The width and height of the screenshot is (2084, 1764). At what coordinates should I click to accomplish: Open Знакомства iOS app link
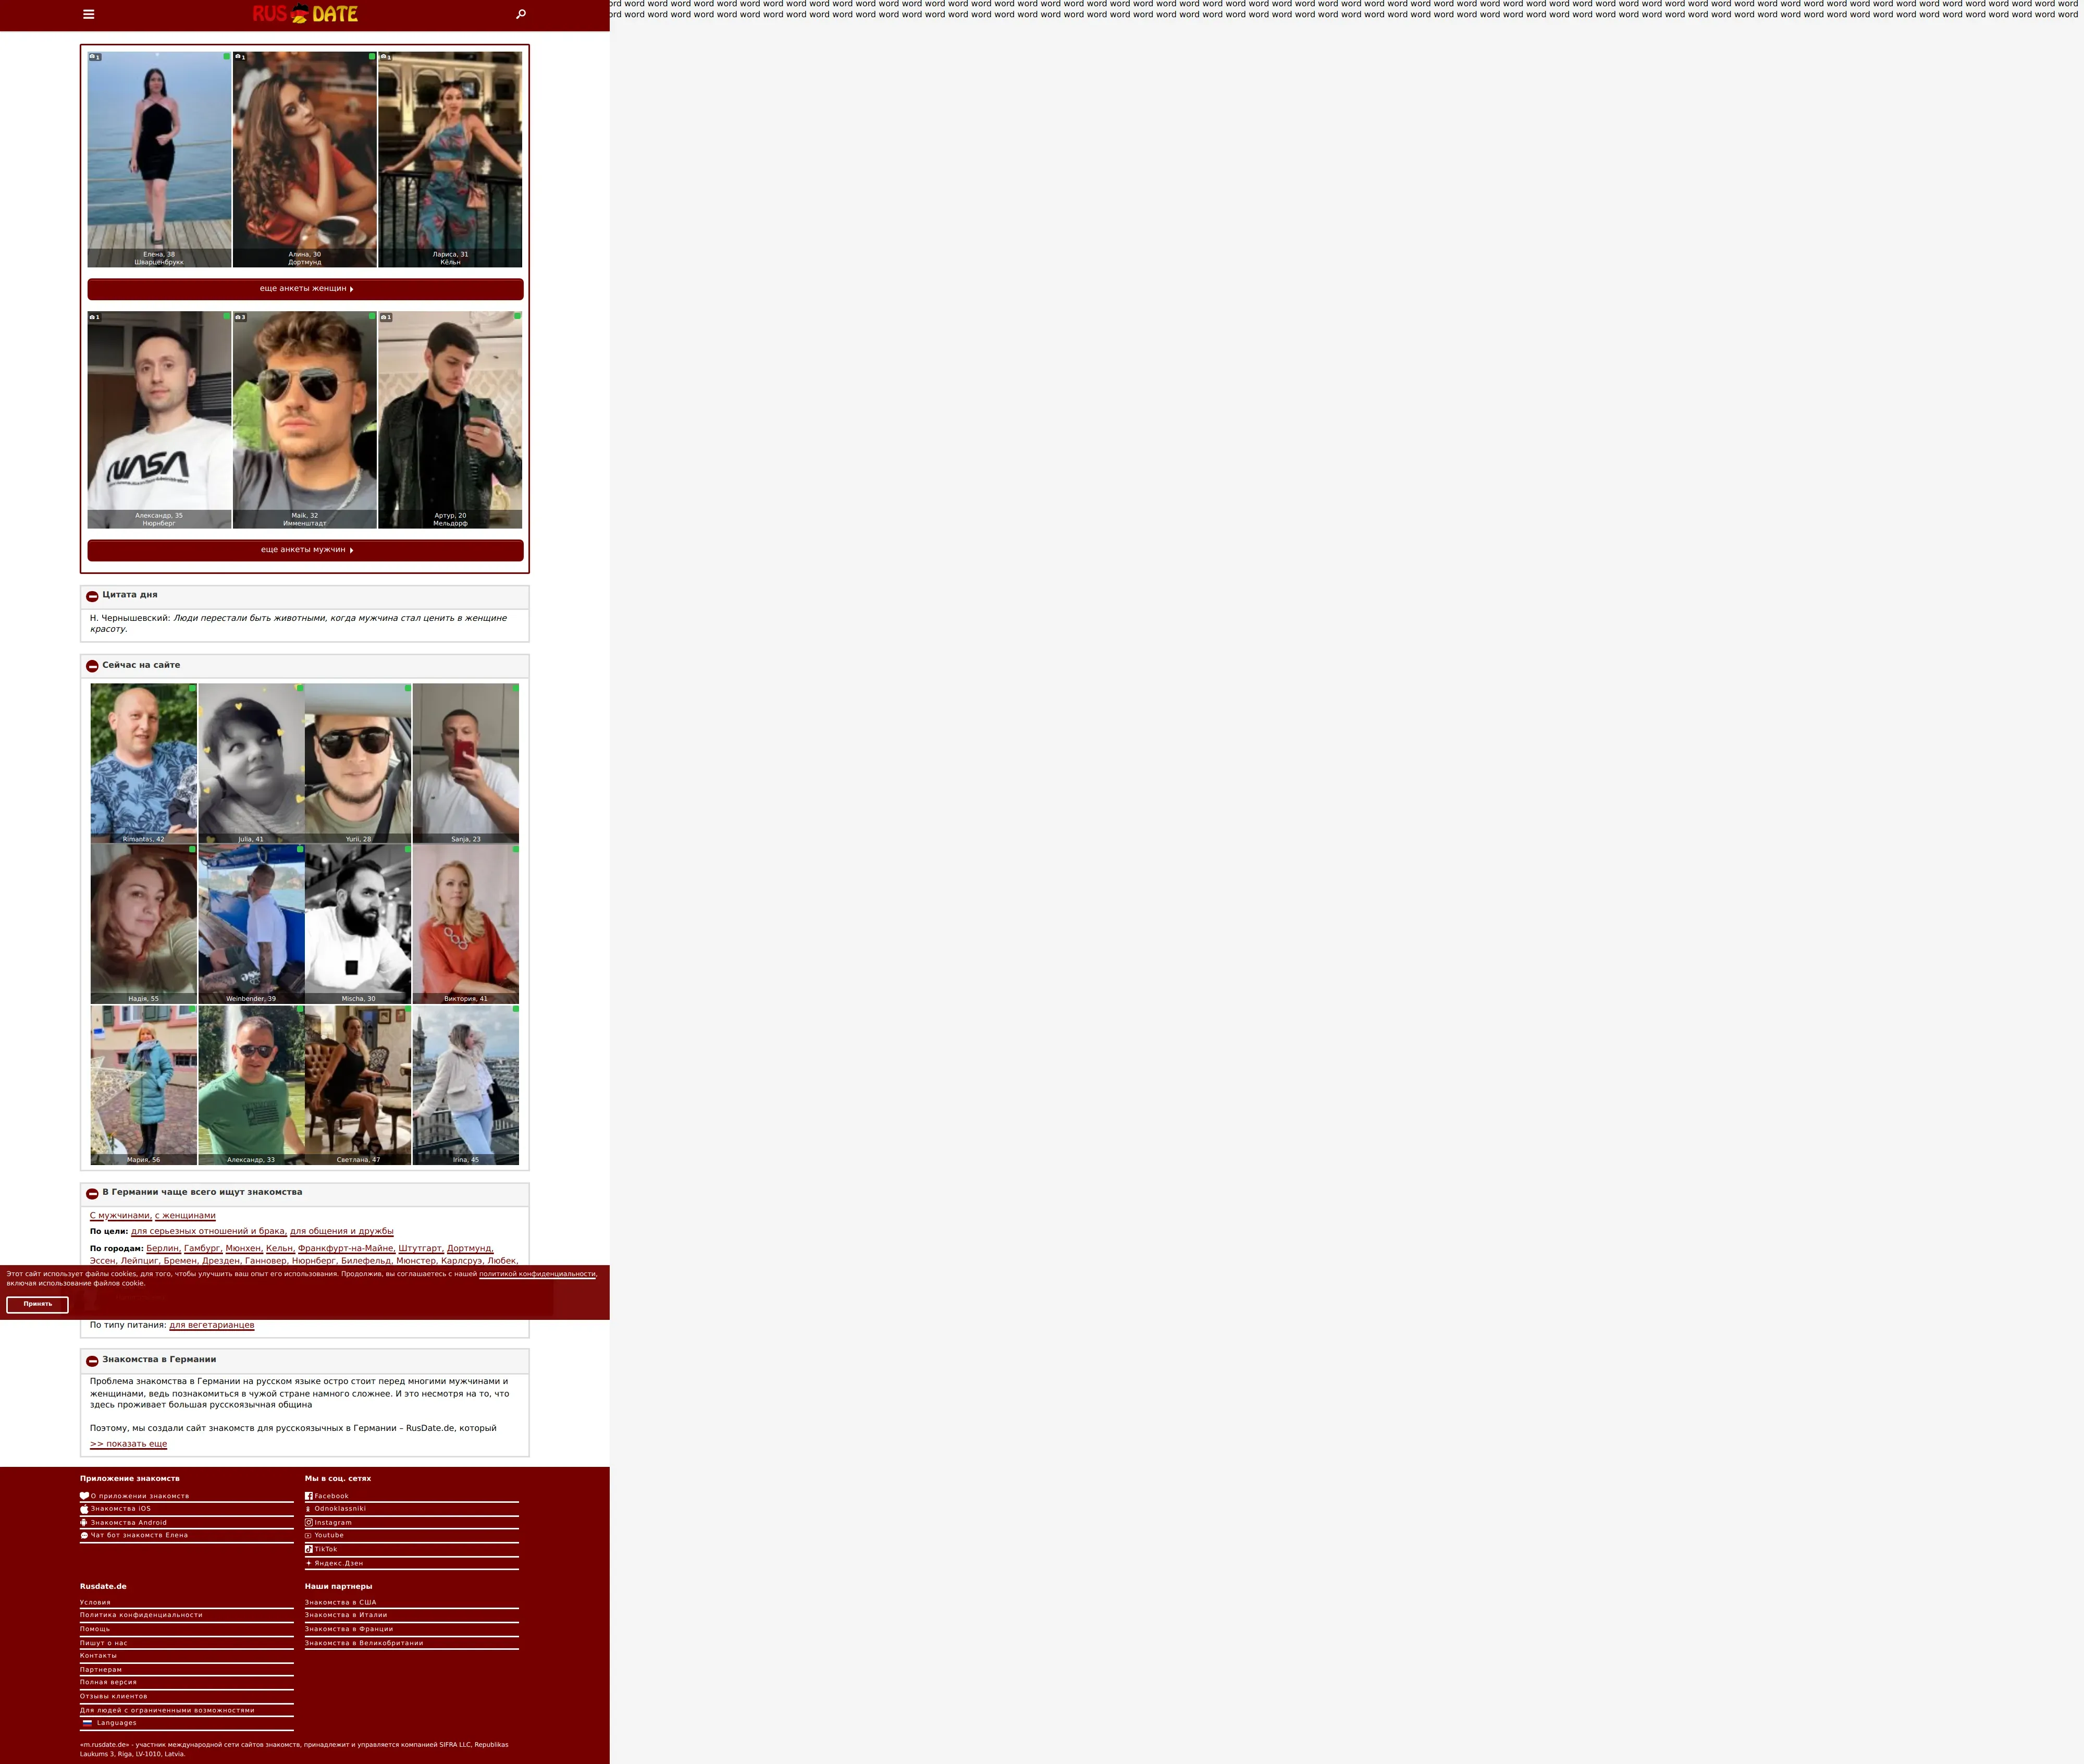coord(120,1509)
